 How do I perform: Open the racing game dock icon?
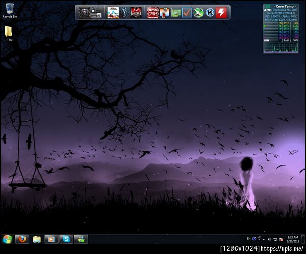113,13
